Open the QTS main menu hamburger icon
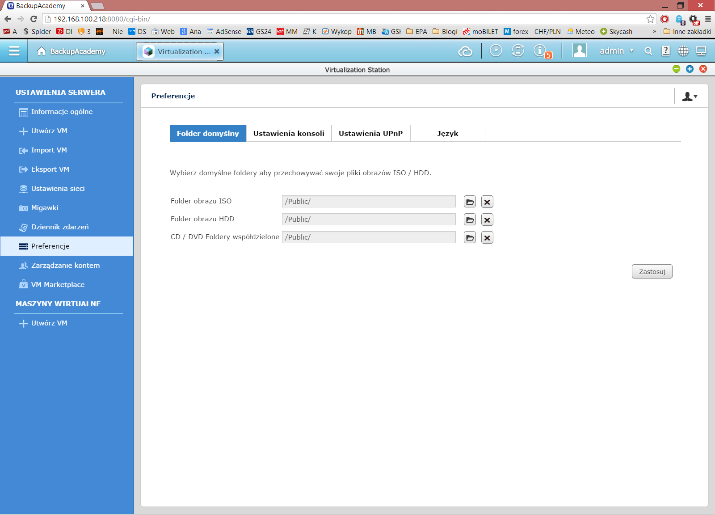 tap(14, 51)
